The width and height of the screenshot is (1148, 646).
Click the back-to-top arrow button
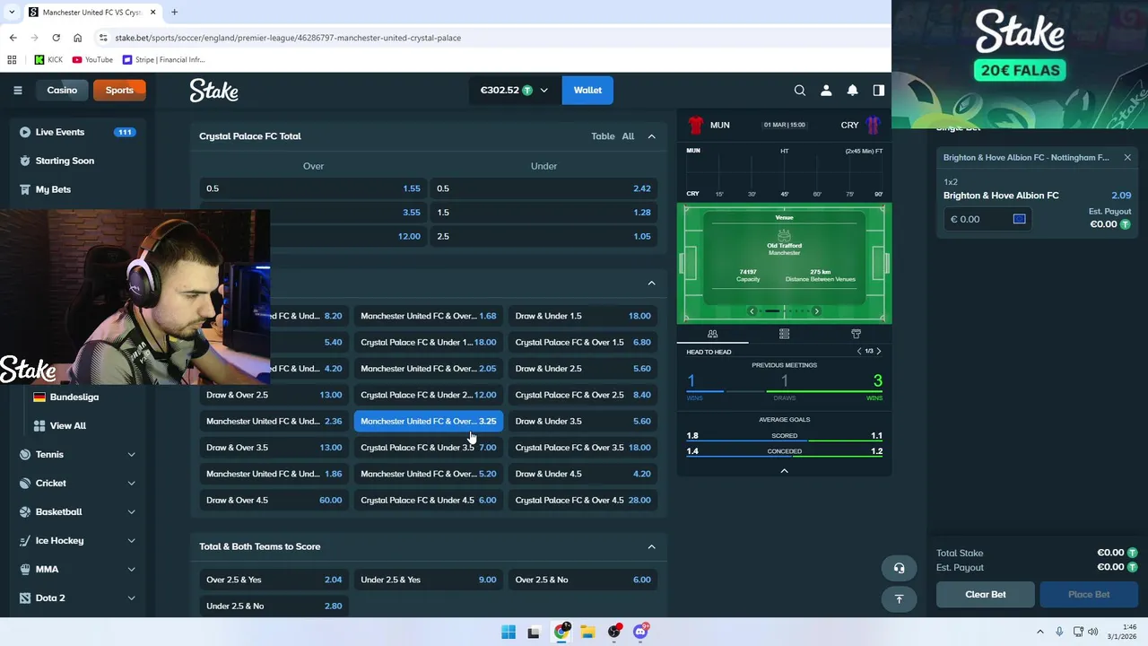[899, 598]
